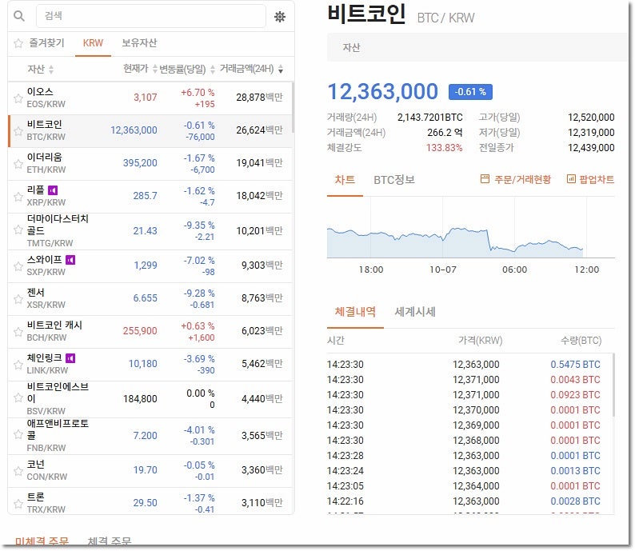The height and width of the screenshot is (551, 635).
Task: Open list settings gear icon
Action: 280,17
